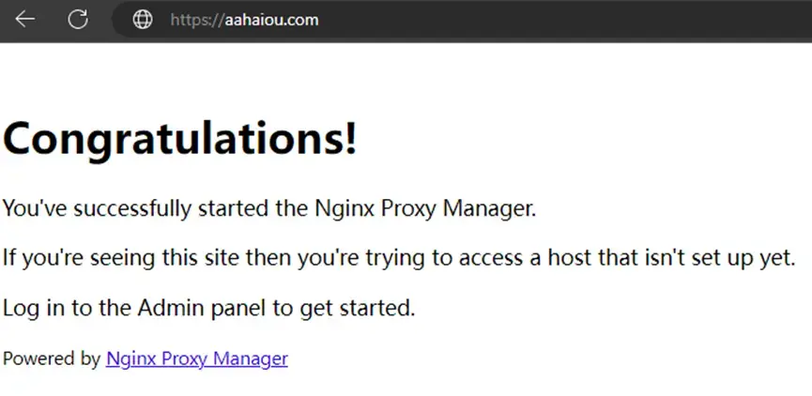The height and width of the screenshot is (396, 812).
Task: Click the "Powered by" footer text
Action: [52, 358]
